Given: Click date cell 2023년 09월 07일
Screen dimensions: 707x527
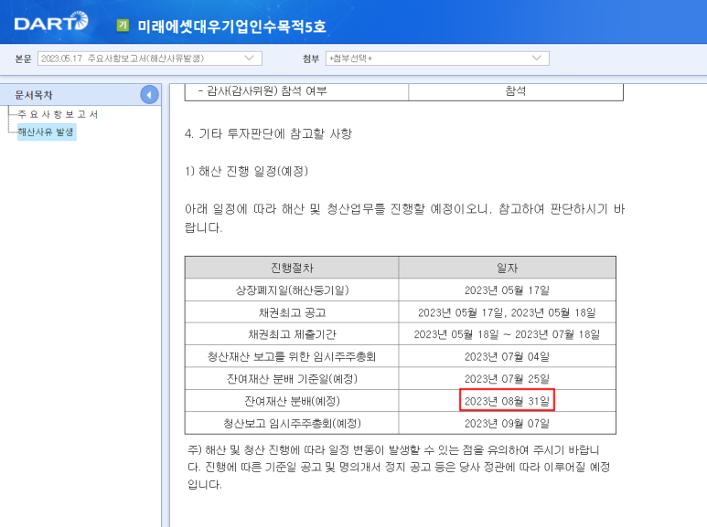Looking at the screenshot, I should [x=507, y=424].
